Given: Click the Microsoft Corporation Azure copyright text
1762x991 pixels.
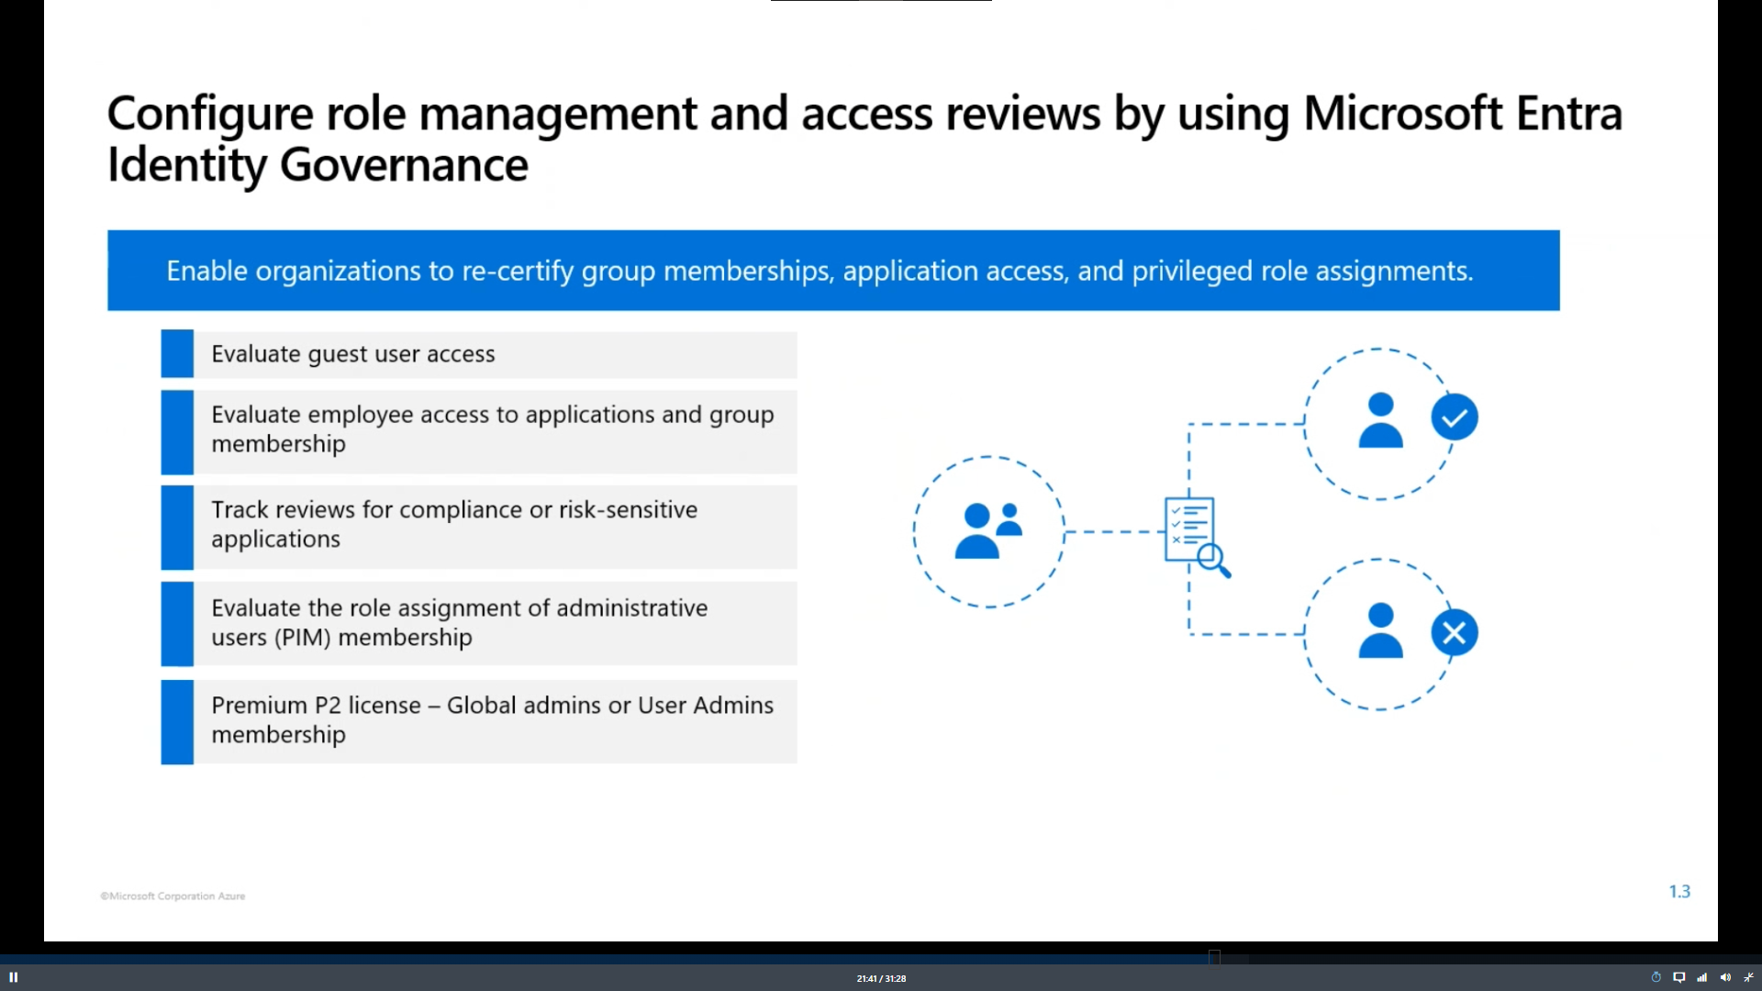Looking at the screenshot, I should 173,896.
